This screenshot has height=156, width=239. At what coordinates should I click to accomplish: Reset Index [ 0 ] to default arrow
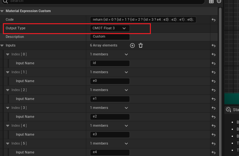[214, 54]
